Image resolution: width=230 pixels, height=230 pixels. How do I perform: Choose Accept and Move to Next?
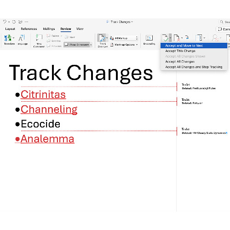(194, 46)
